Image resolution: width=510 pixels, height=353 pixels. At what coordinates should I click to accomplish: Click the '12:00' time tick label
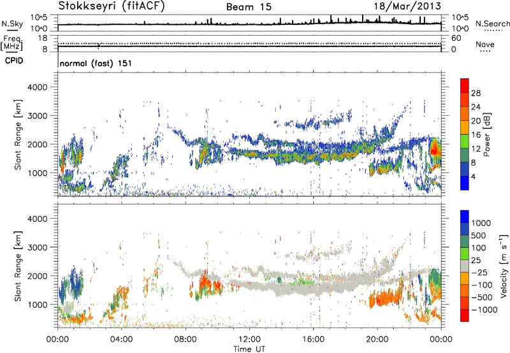[249, 340]
